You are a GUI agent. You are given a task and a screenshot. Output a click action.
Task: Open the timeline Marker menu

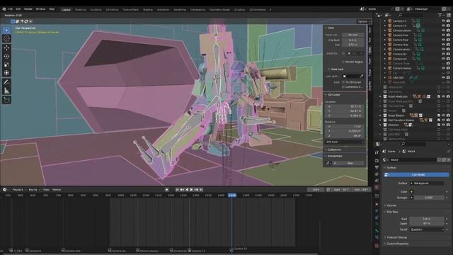[x=57, y=190]
